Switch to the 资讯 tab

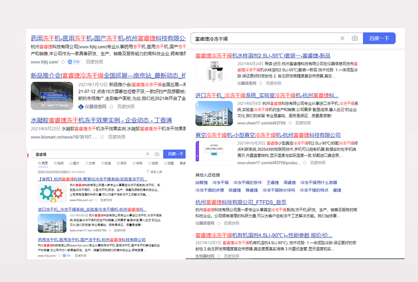coord(121,163)
